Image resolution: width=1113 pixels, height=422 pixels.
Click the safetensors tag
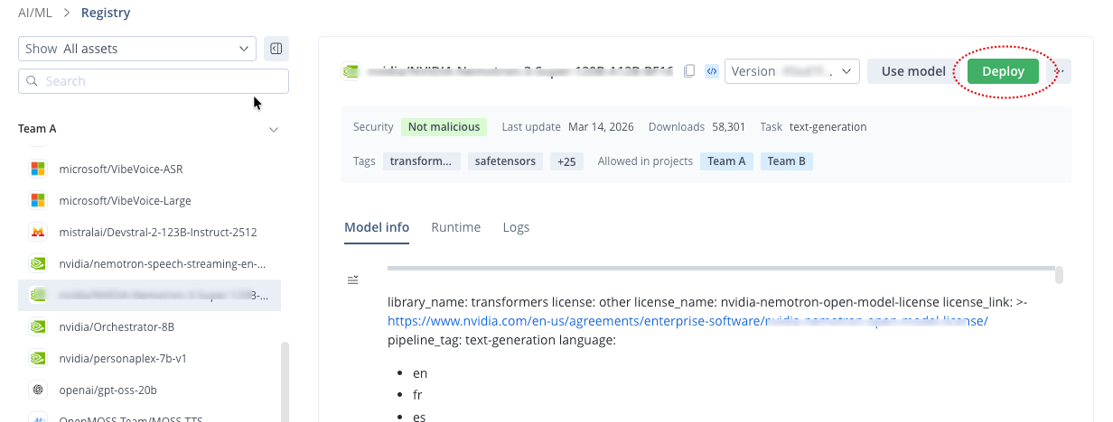pyautogui.click(x=506, y=161)
